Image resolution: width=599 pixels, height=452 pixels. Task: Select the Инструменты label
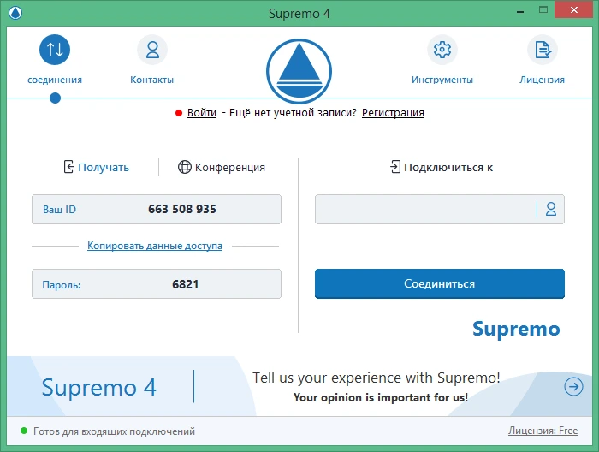point(442,80)
